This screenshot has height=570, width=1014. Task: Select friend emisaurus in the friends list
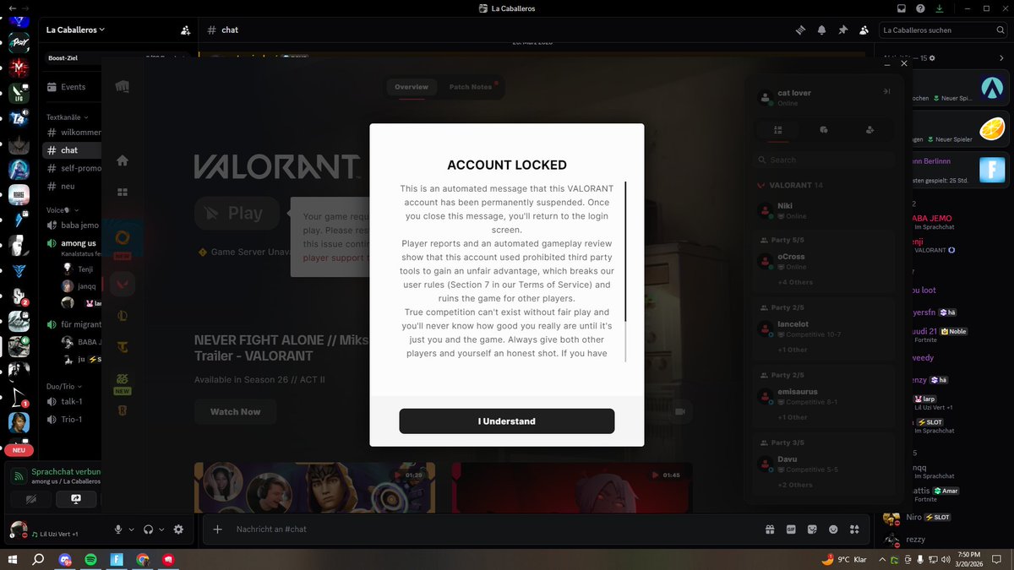click(824, 397)
